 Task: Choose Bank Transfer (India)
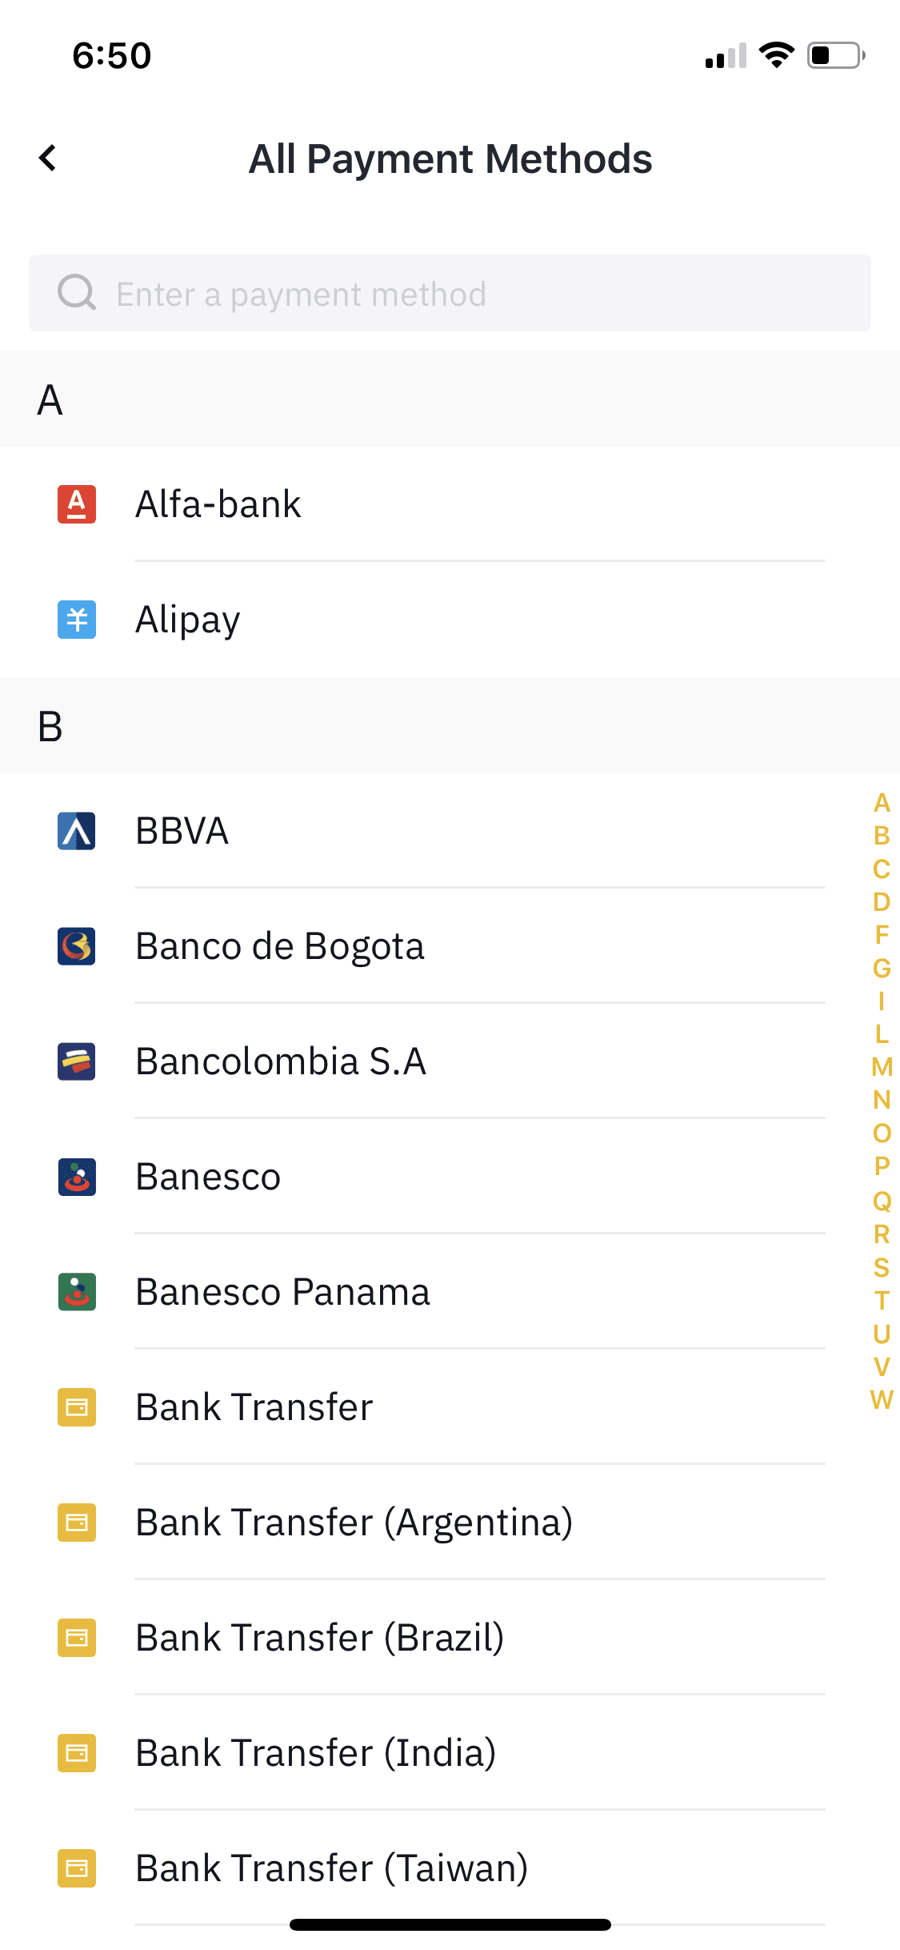pos(450,1753)
